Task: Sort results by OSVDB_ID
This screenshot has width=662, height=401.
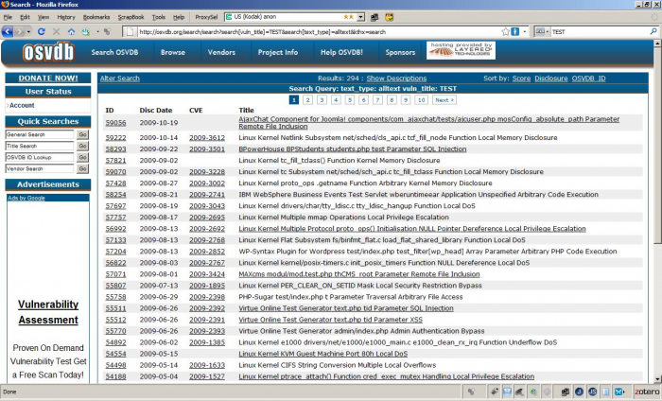Action: (x=588, y=78)
